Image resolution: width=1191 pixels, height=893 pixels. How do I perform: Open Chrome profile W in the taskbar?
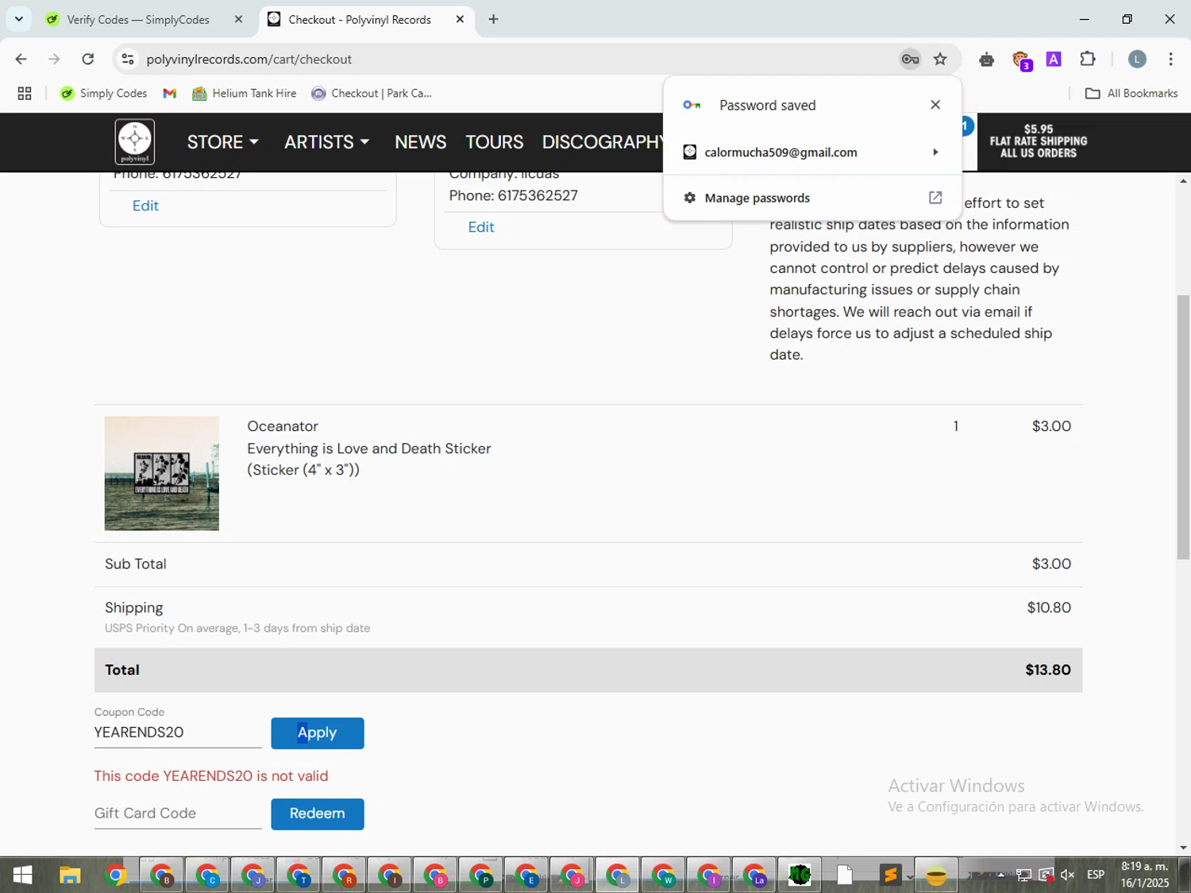(663, 875)
